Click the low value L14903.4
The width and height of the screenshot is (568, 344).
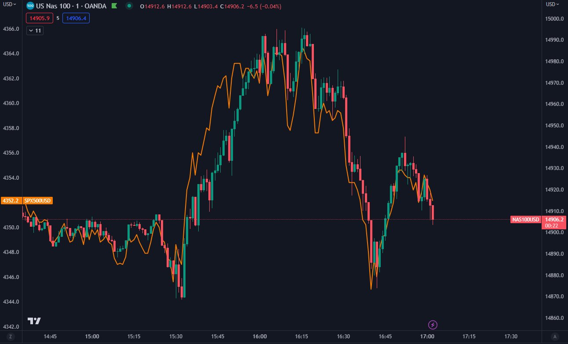point(206,7)
